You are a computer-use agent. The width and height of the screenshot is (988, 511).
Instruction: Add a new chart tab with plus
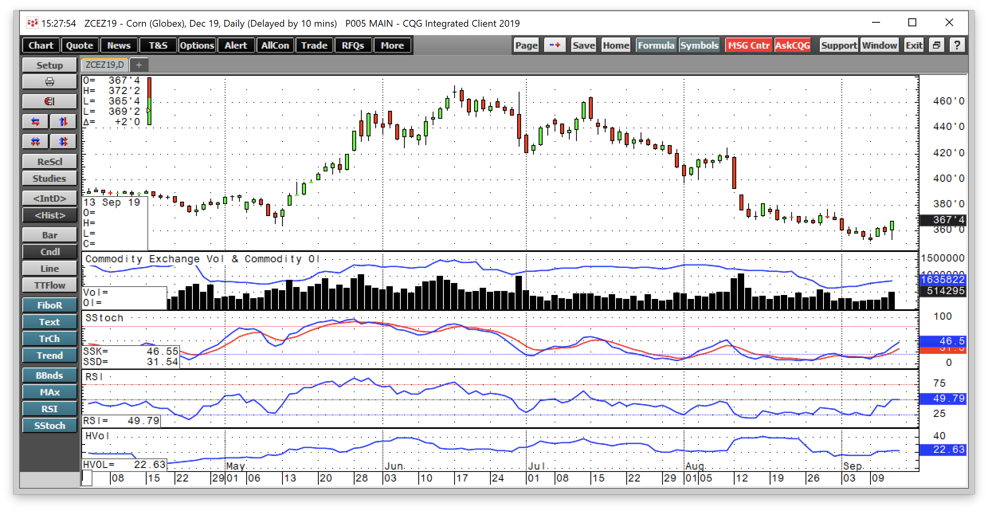tap(139, 65)
